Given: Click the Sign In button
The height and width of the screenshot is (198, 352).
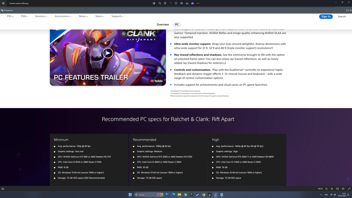Looking at the screenshot, I should click(x=326, y=16).
